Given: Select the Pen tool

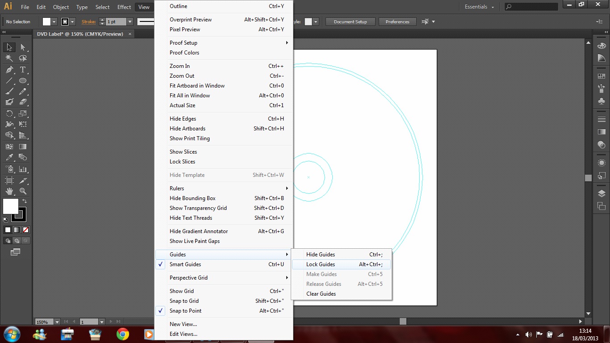Looking at the screenshot, I should point(9,70).
